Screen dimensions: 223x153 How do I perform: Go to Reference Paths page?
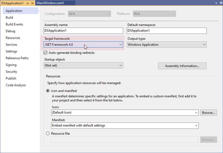click(x=17, y=58)
